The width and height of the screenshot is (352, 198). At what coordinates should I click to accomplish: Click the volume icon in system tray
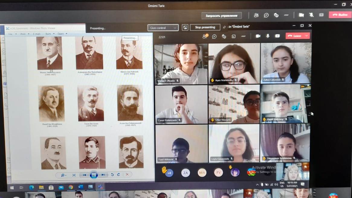click(276, 184)
